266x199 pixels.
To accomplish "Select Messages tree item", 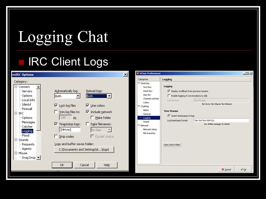I will coord(28,122).
